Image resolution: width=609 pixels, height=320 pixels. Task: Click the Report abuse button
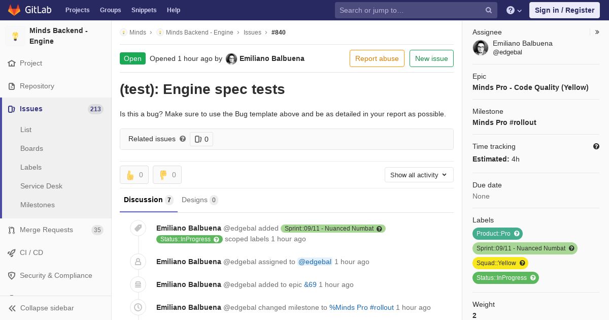point(377,58)
